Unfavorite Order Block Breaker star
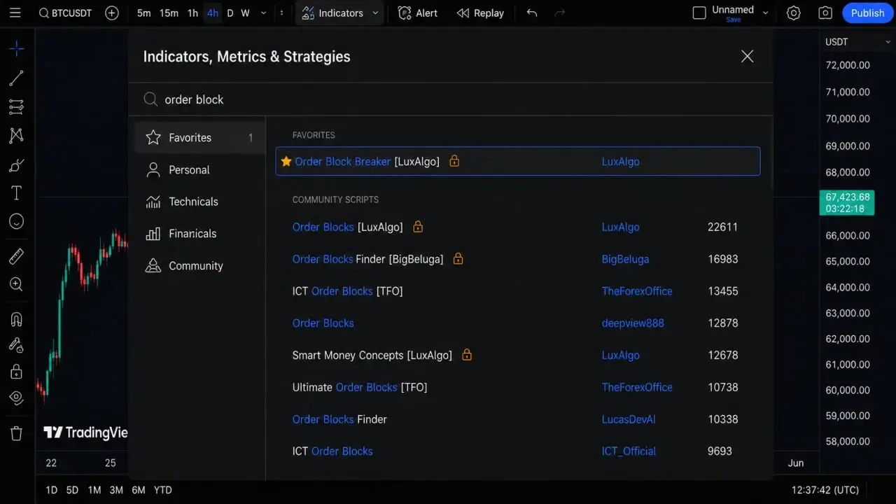 pyautogui.click(x=286, y=162)
